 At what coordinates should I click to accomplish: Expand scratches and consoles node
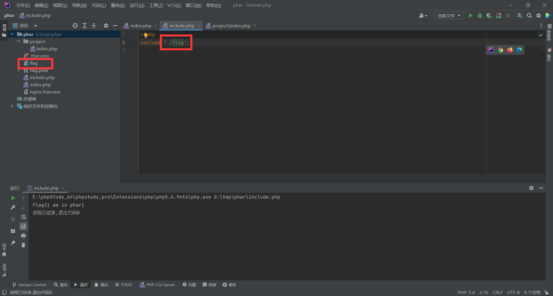point(12,106)
